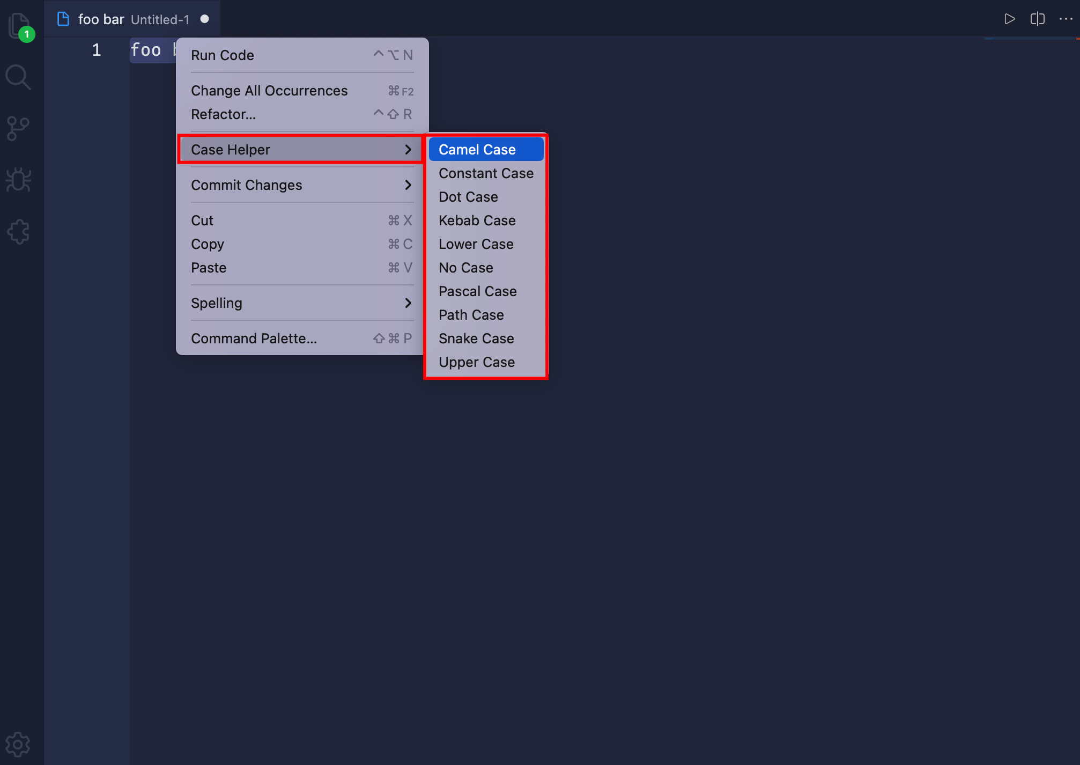Choose Snake Case option

click(476, 339)
